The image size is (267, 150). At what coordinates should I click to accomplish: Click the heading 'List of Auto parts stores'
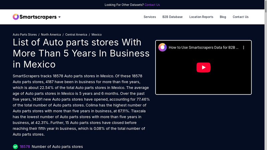(x=81, y=53)
